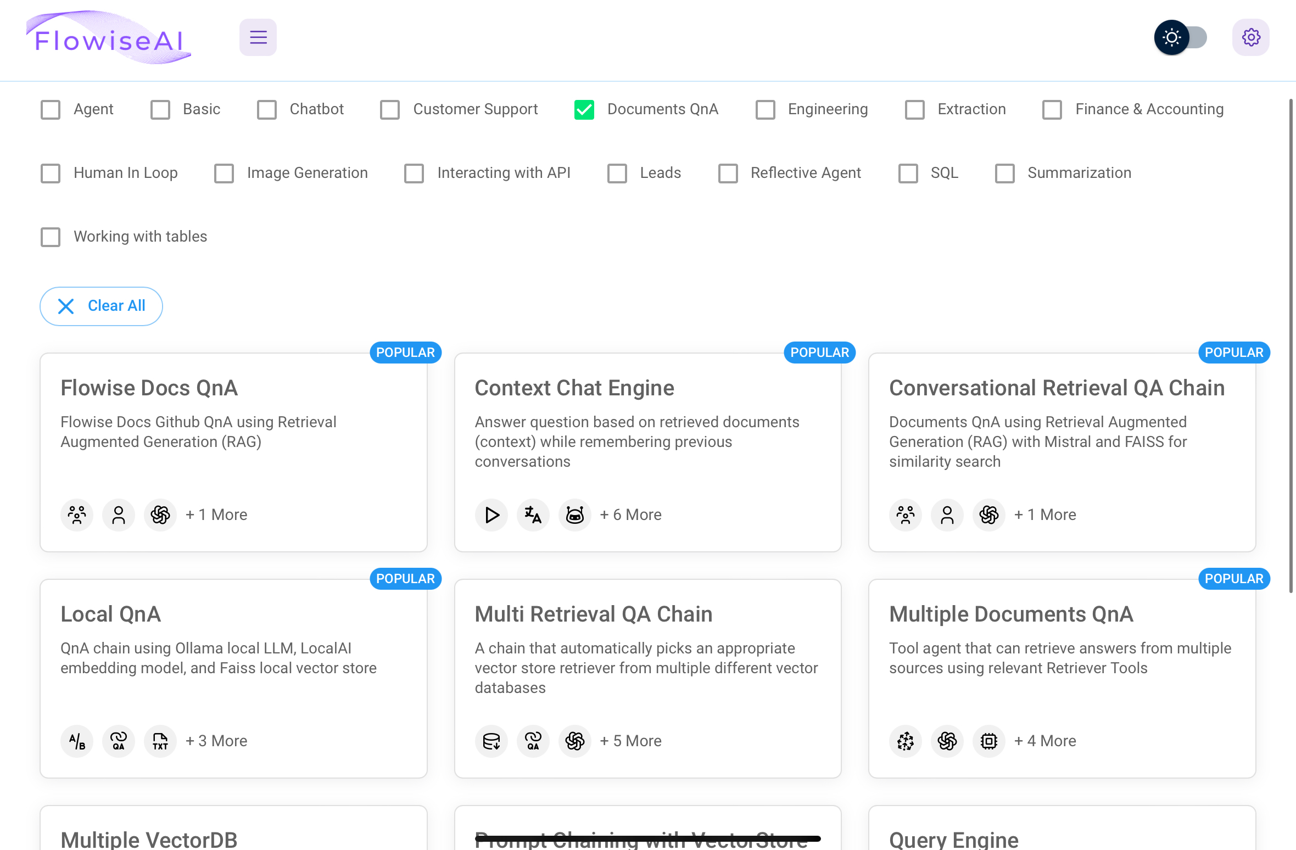The height and width of the screenshot is (850, 1296).
Task: Click the database icon on Multi Retrieval QA Chain card
Action: 491,741
